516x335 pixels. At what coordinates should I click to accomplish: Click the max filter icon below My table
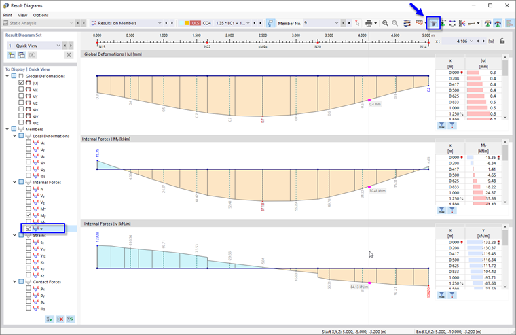(x=441, y=210)
